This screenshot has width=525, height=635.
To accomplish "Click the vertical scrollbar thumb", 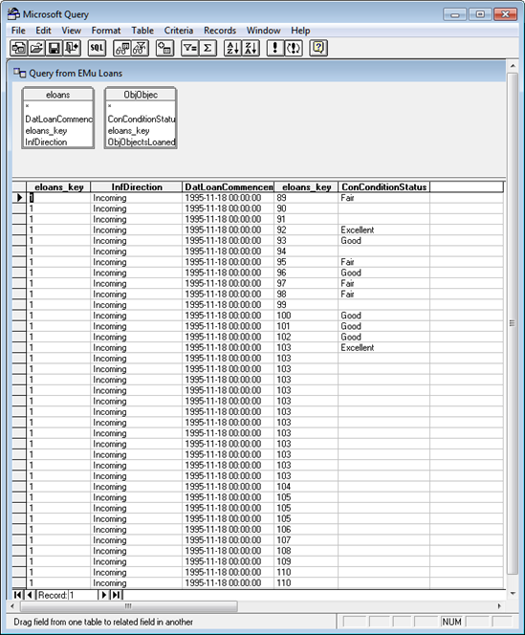I will [x=513, y=323].
